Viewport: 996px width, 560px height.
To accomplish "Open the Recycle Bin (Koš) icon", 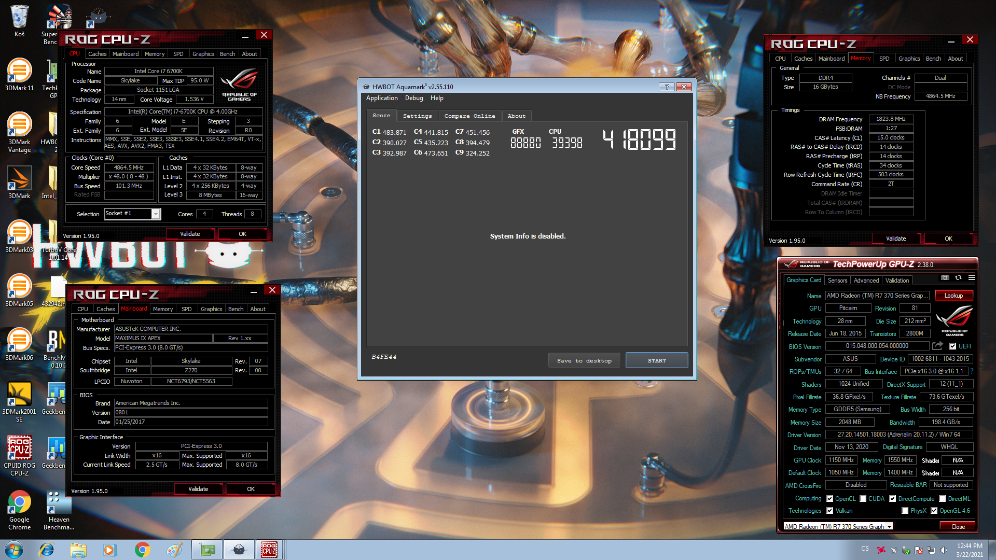I will tap(19, 21).
